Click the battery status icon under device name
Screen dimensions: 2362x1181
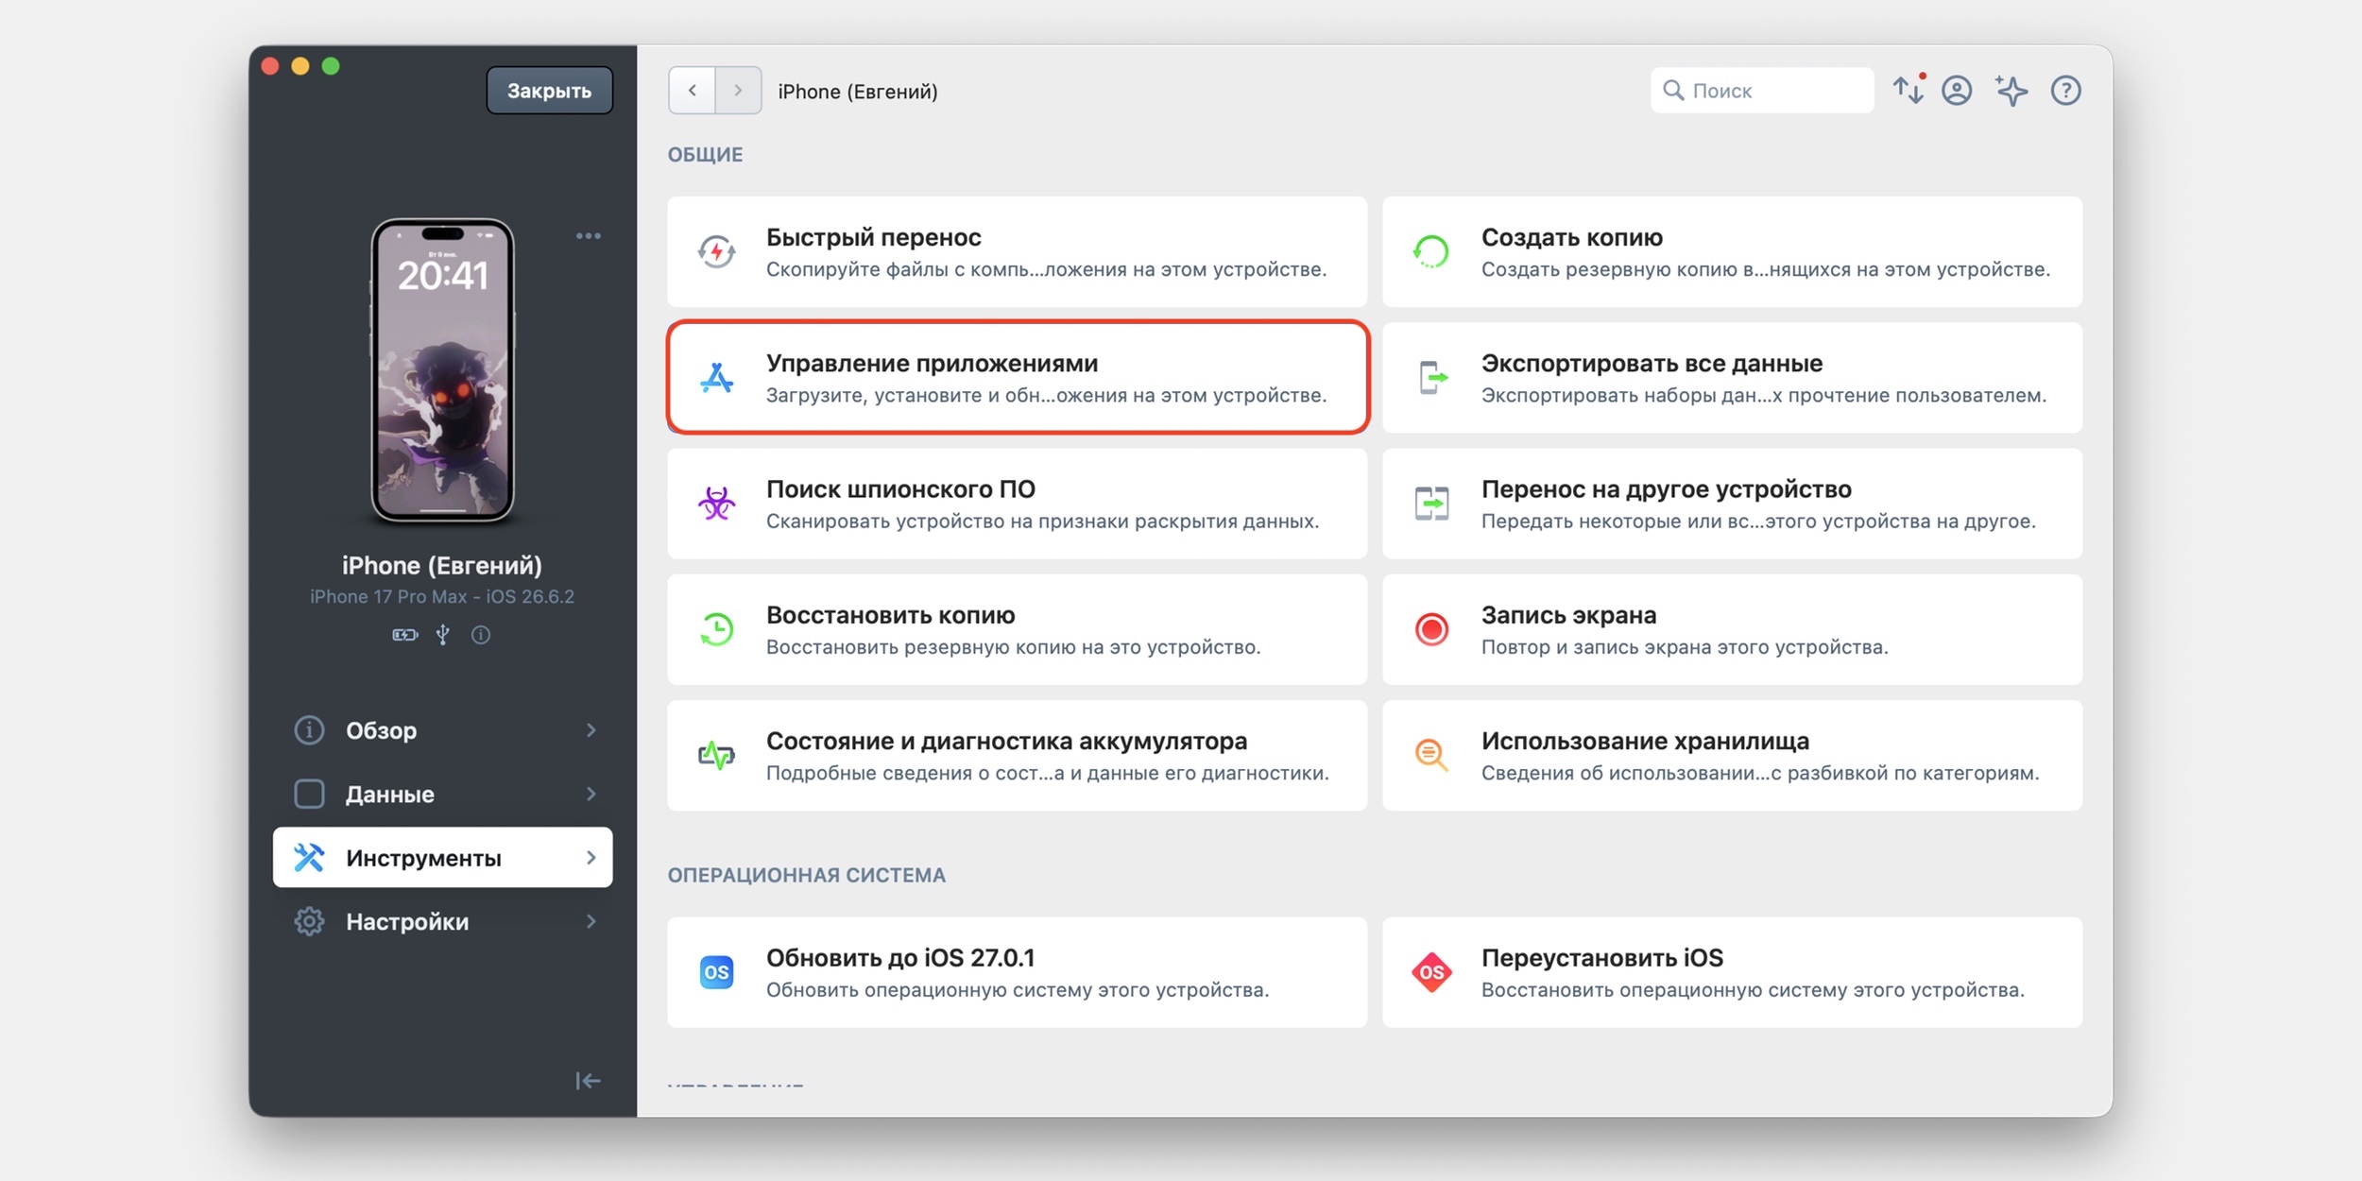point(405,635)
